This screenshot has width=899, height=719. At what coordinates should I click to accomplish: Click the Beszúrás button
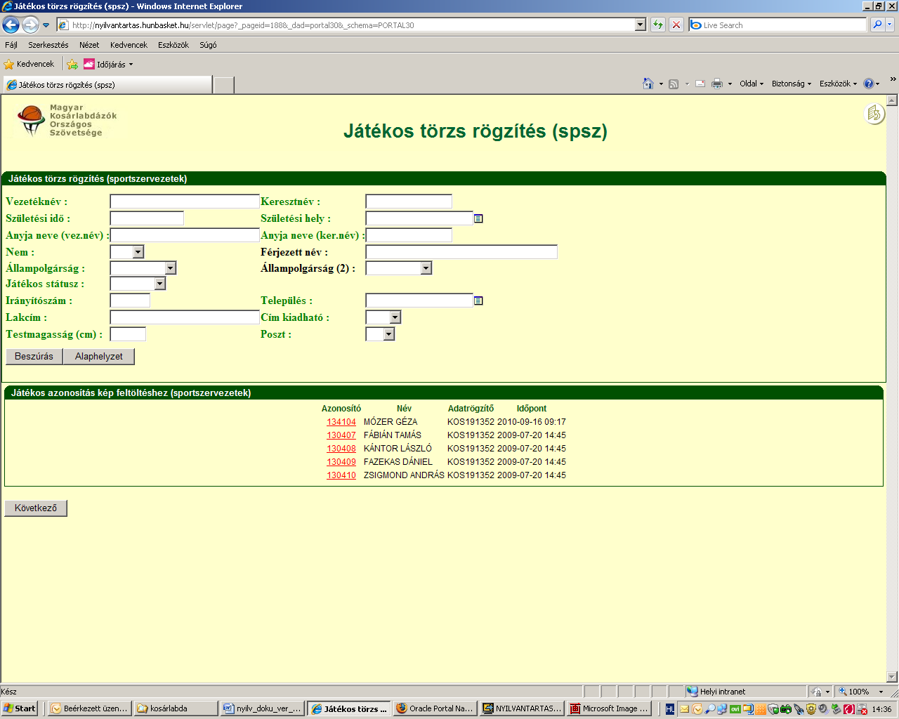[34, 357]
